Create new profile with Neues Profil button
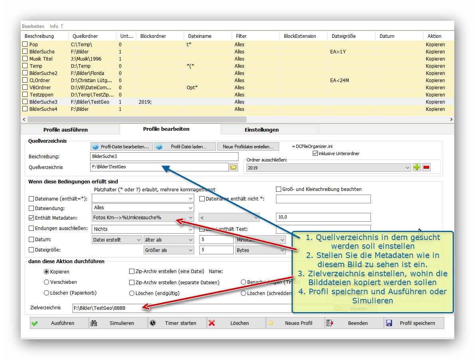475x360 pixels. [x=295, y=323]
